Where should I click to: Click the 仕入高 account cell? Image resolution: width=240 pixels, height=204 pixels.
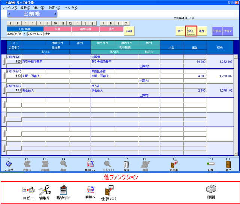103,86
